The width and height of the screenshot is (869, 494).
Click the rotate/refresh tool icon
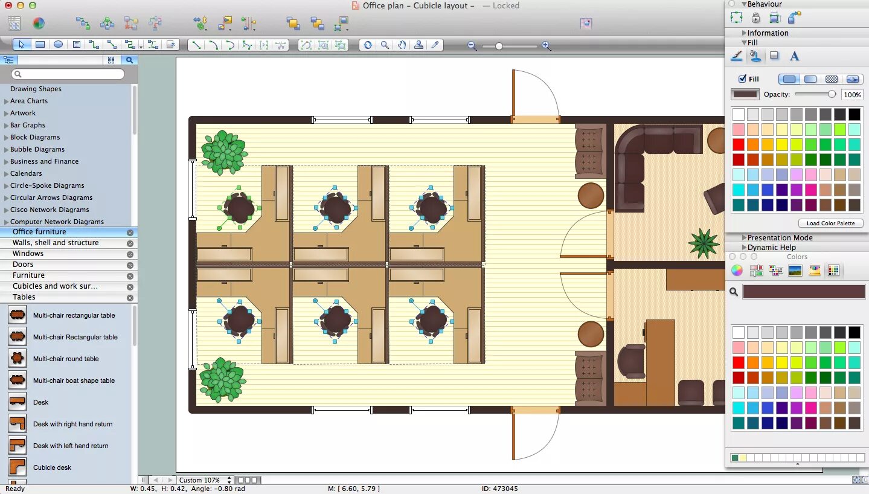(367, 45)
